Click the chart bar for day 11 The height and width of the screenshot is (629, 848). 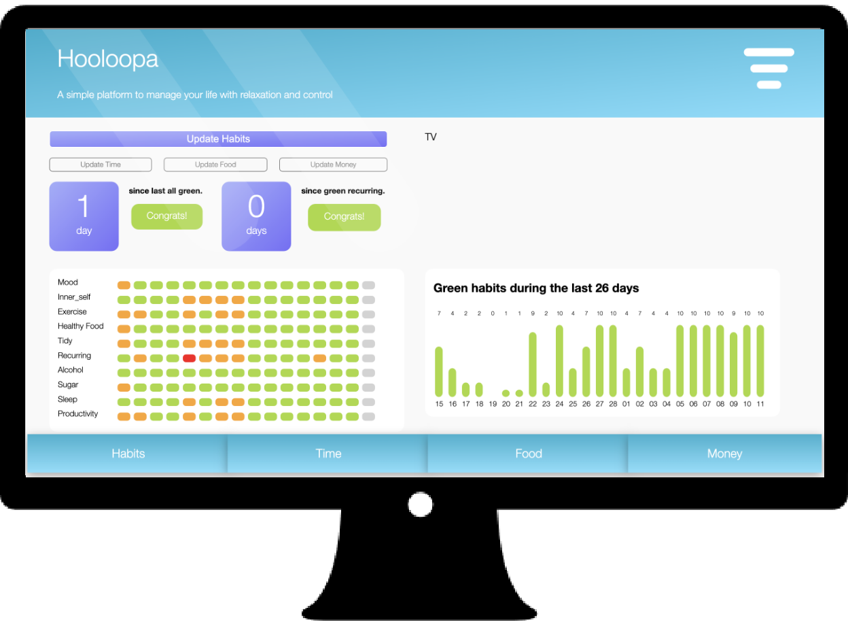(x=760, y=361)
